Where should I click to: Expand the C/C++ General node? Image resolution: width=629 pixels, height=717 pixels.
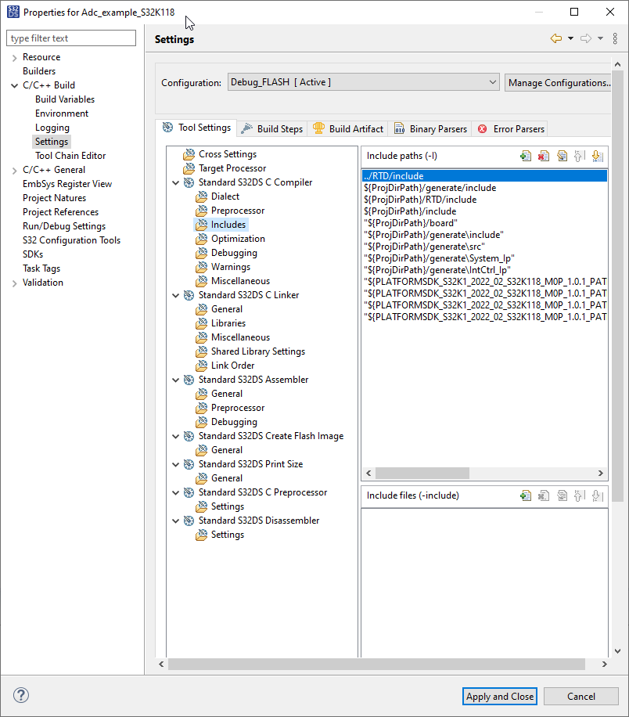click(x=14, y=170)
